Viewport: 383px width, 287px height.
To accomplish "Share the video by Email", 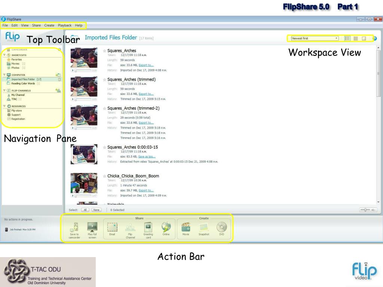I will 112,227.
